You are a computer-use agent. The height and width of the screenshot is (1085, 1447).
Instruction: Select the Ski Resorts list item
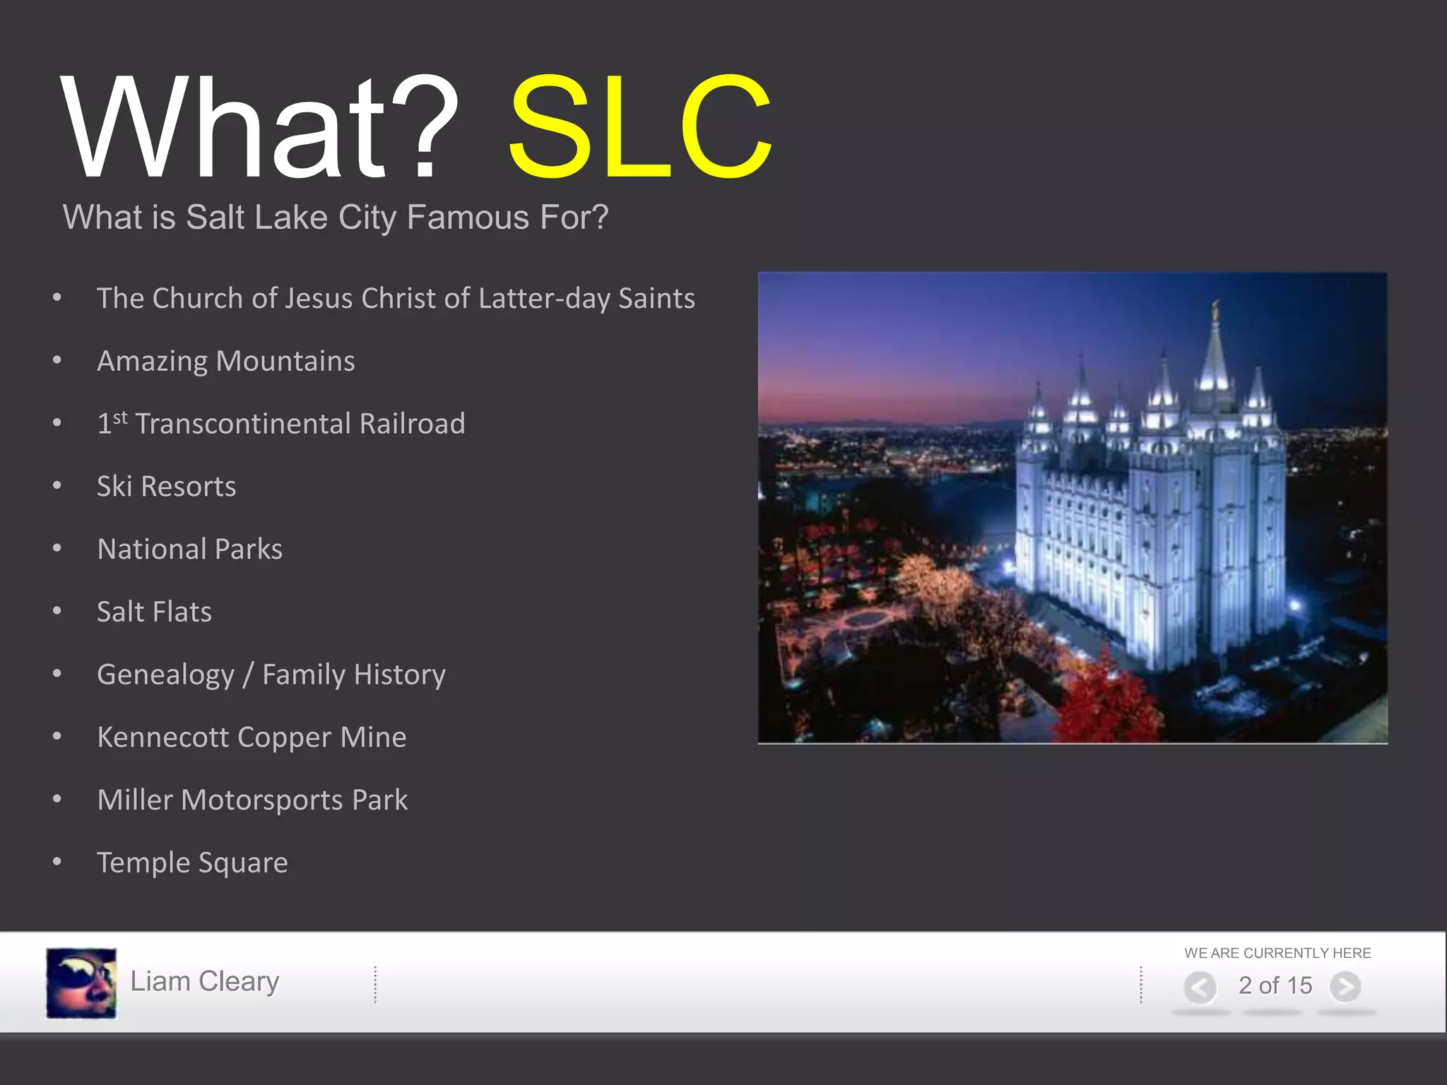tap(167, 486)
